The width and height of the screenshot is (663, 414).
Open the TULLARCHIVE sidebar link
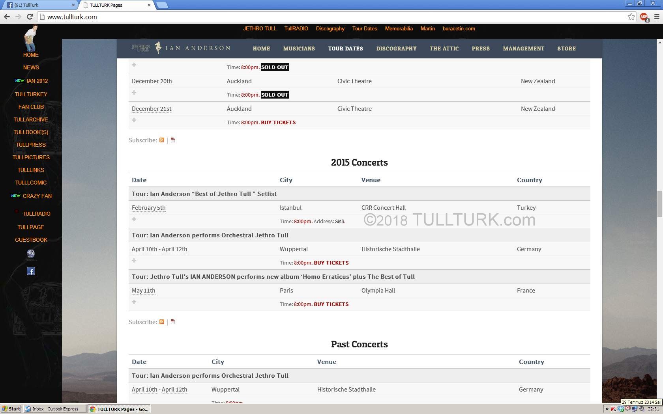tap(31, 119)
